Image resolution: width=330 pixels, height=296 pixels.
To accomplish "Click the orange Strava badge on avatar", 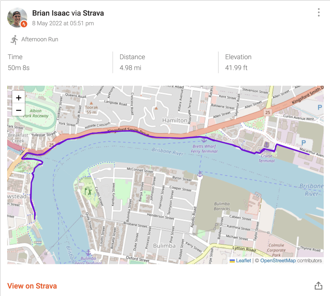I will 24,24.
